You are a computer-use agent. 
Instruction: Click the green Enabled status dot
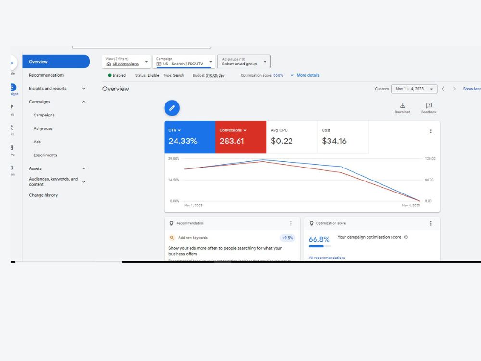pos(110,75)
